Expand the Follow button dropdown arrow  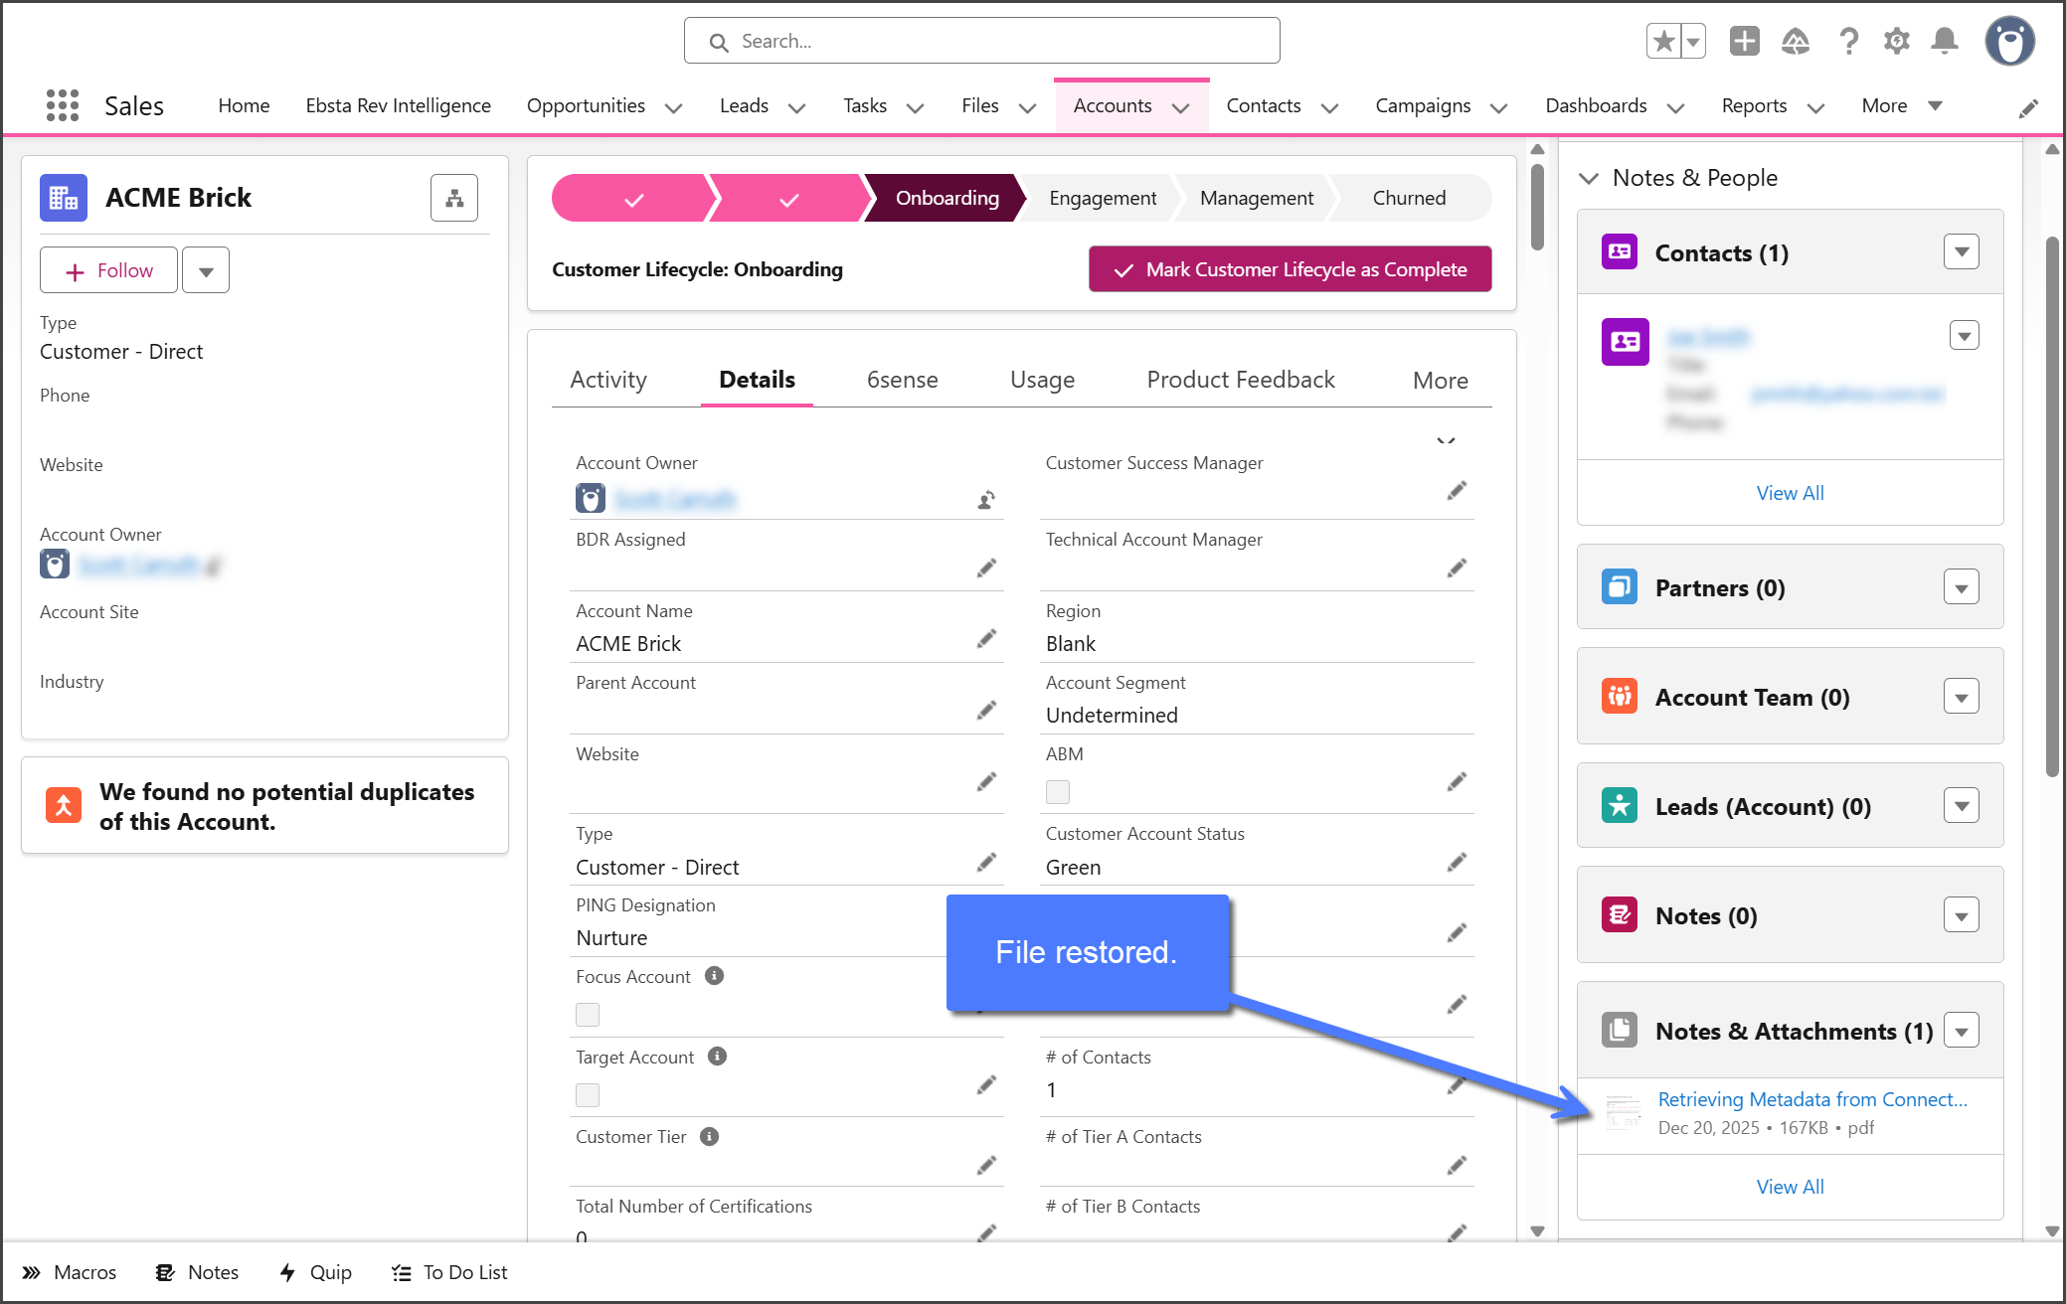tap(206, 270)
